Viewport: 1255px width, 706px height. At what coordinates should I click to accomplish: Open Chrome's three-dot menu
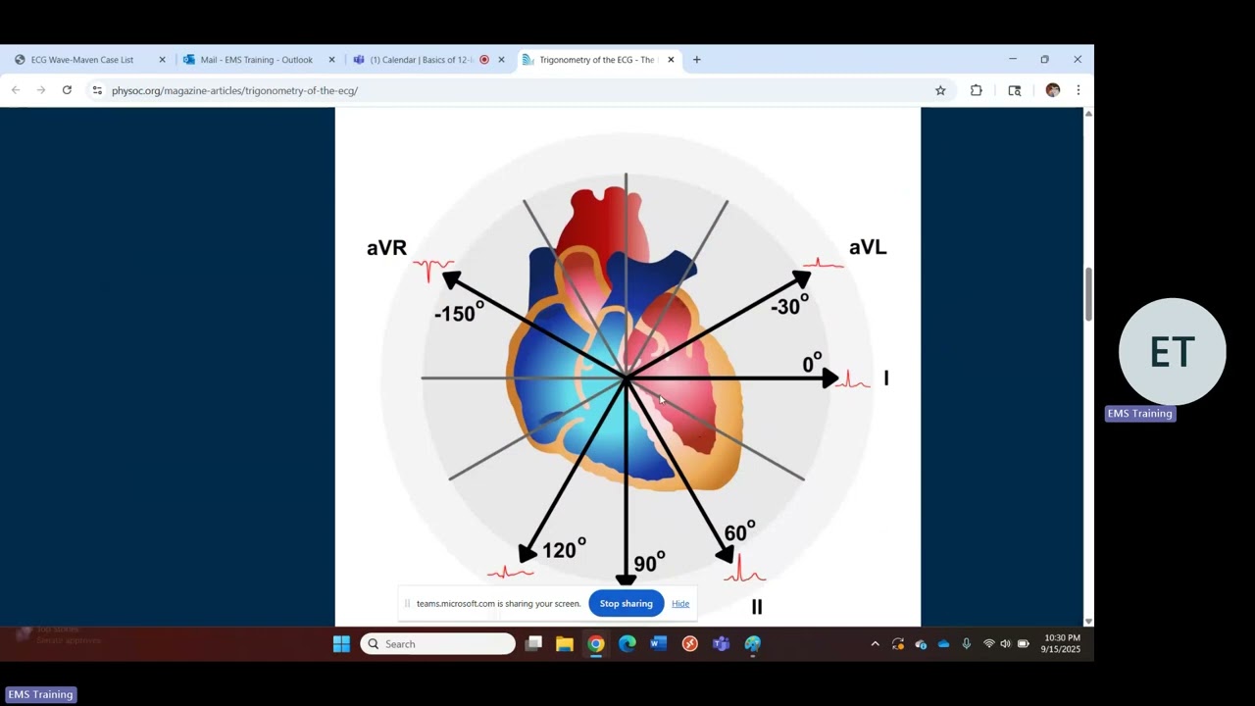click(x=1079, y=90)
